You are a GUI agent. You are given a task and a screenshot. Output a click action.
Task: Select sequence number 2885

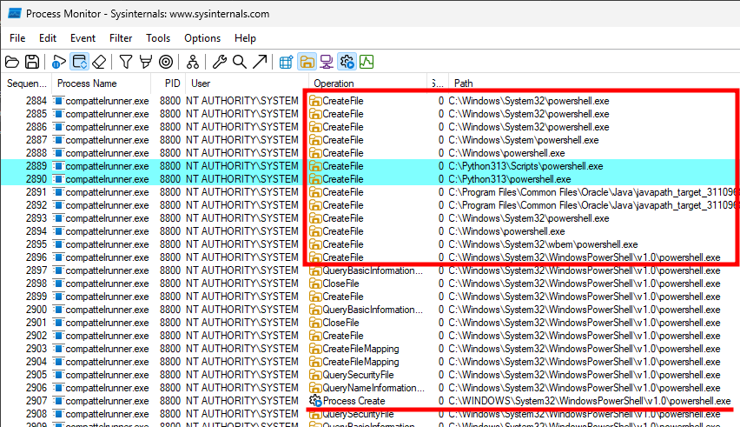[x=36, y=114]
